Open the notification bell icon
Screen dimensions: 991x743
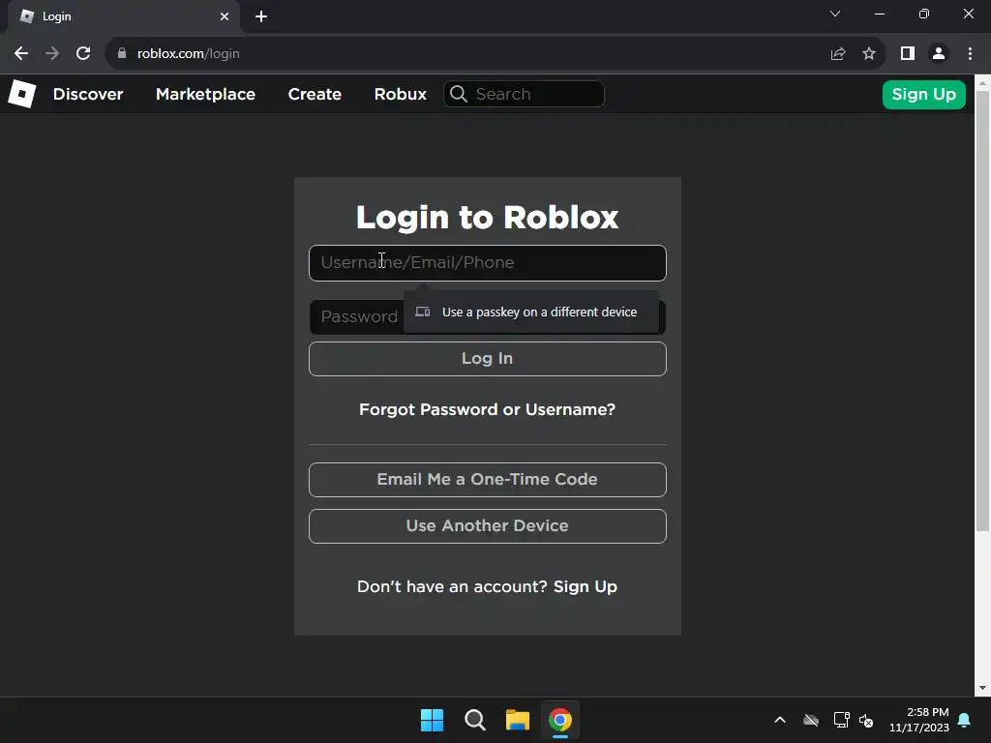click(965, 720)
